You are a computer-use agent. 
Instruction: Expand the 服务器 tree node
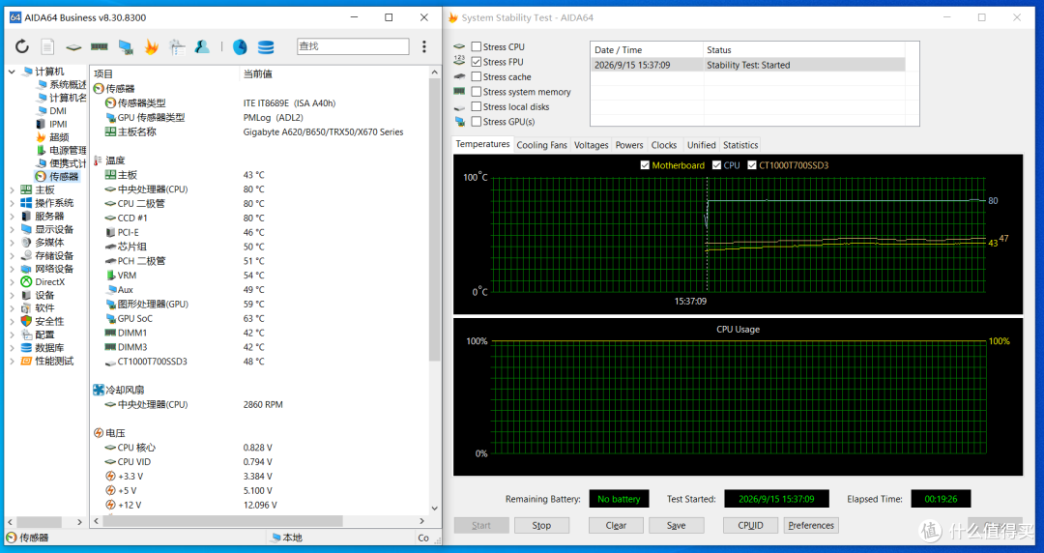click(x=12, y=217)
